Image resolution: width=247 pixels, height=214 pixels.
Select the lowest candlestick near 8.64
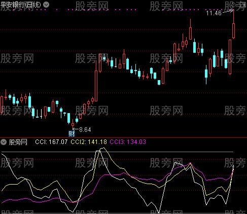pyautogui.click(x=73, y=124)
